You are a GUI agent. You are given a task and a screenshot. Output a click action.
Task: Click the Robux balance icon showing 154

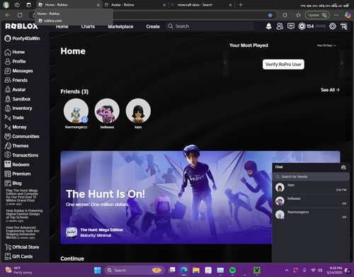point(302,26)
